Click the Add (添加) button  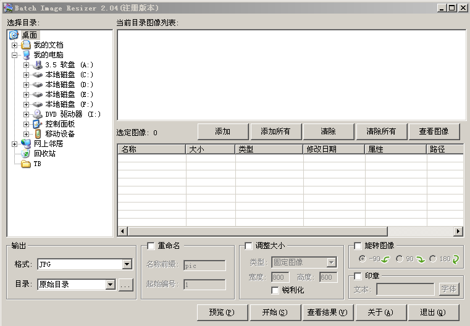point(223,132)
